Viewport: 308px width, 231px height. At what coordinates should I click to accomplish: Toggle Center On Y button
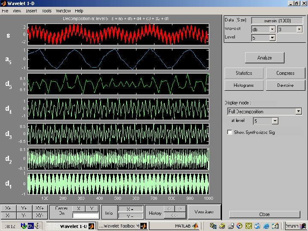tap(92, 209)
